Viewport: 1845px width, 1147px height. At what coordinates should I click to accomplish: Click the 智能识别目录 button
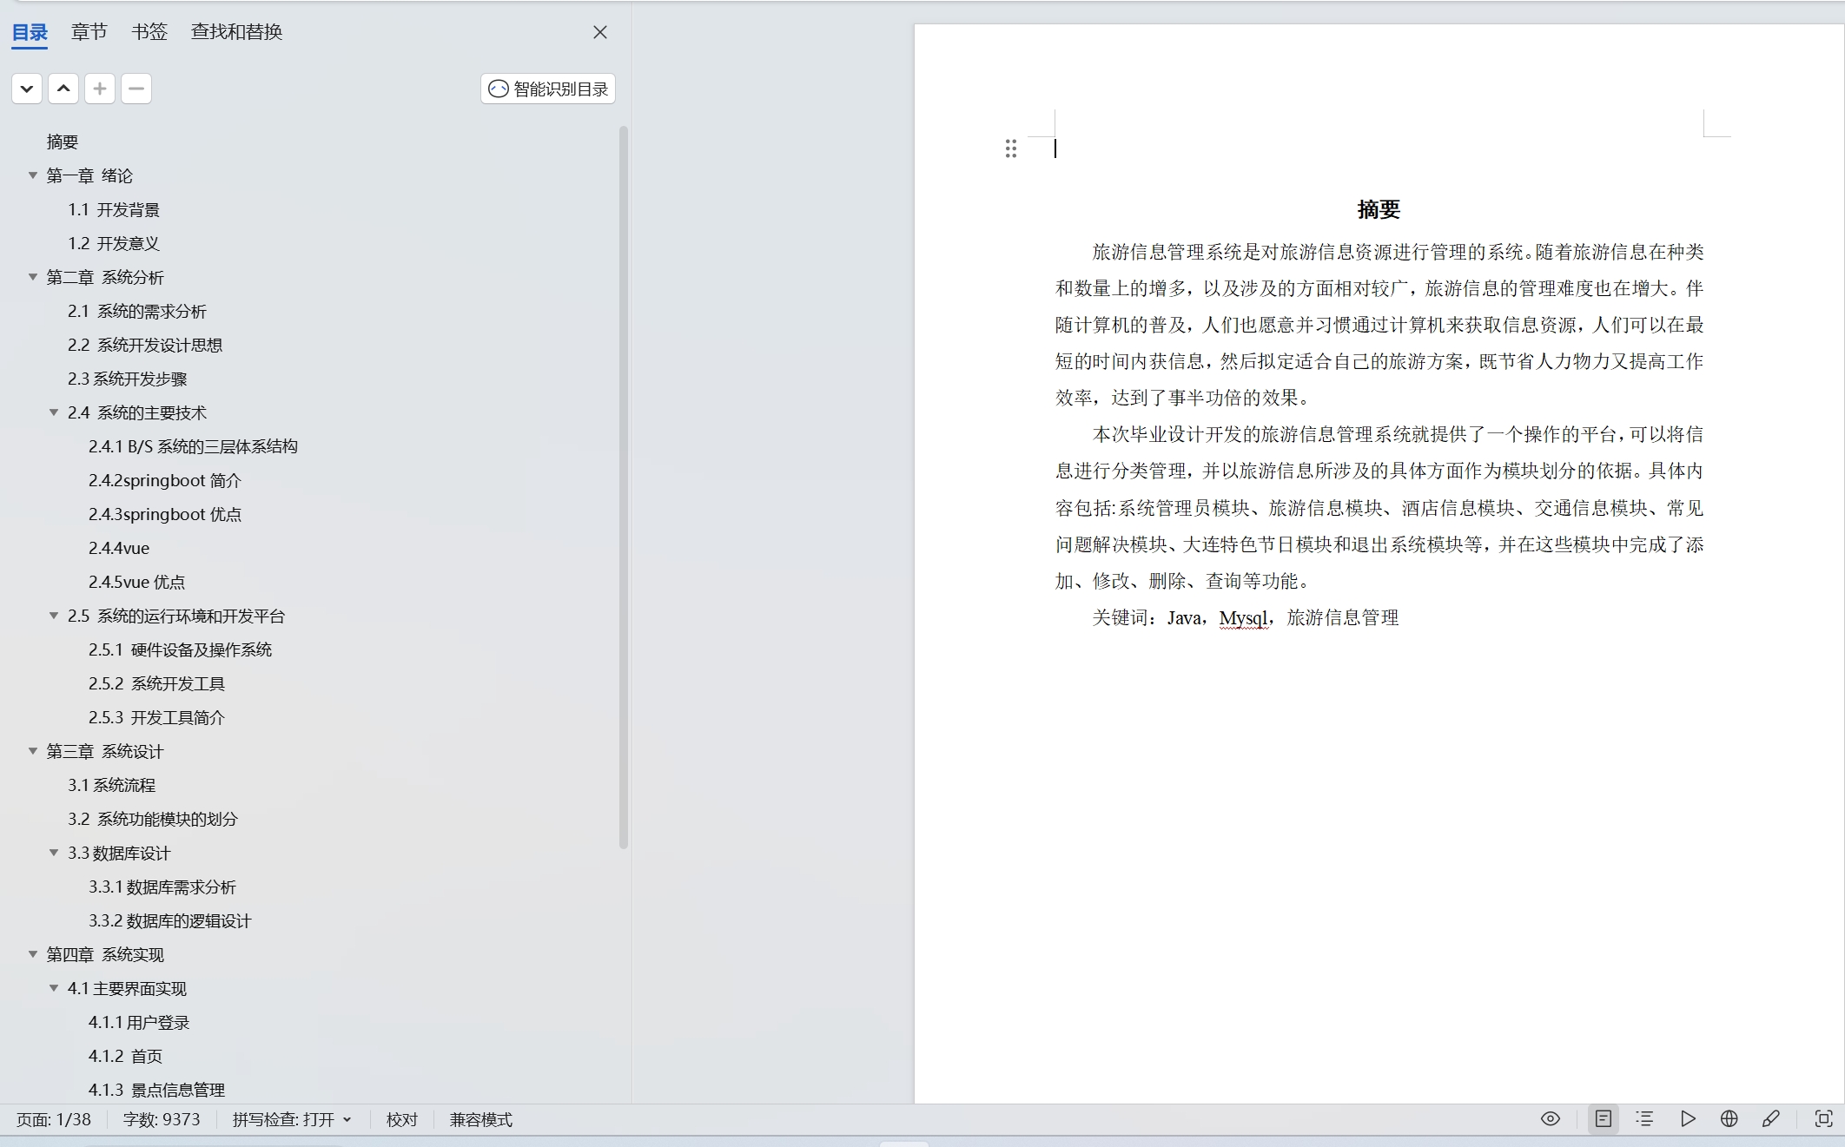pyautogui.click(x=548, y=89)
